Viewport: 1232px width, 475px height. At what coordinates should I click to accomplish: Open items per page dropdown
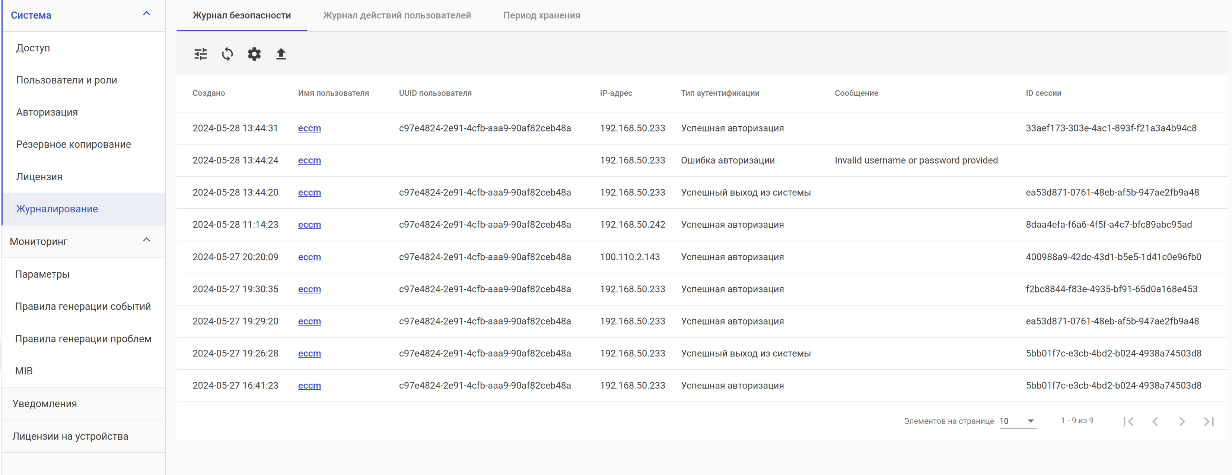click(1017, 421)
